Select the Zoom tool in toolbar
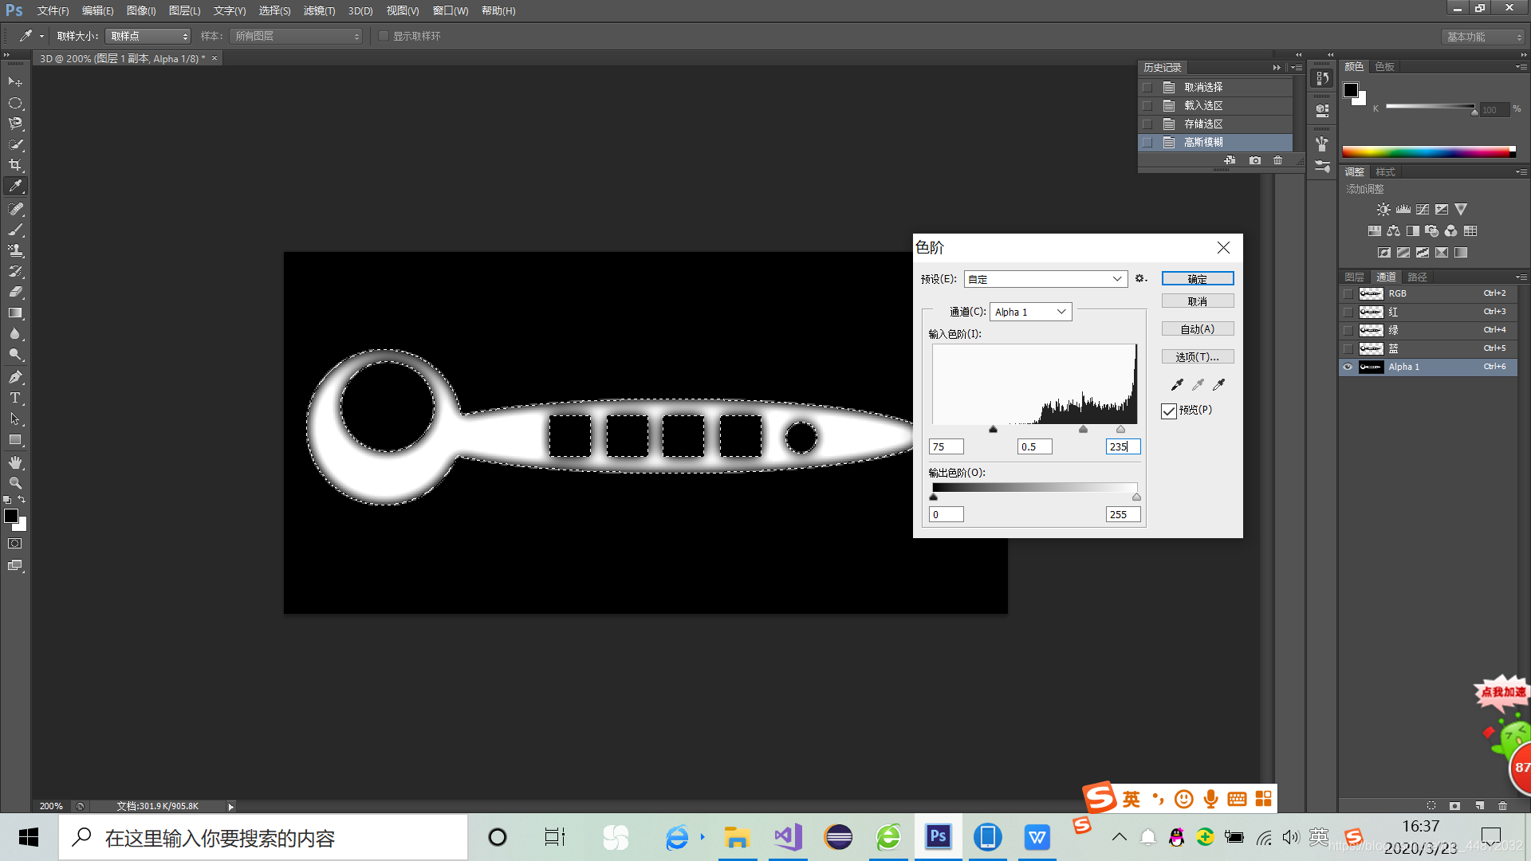Viewport: 1531px width, 861px height. [15, 483]
